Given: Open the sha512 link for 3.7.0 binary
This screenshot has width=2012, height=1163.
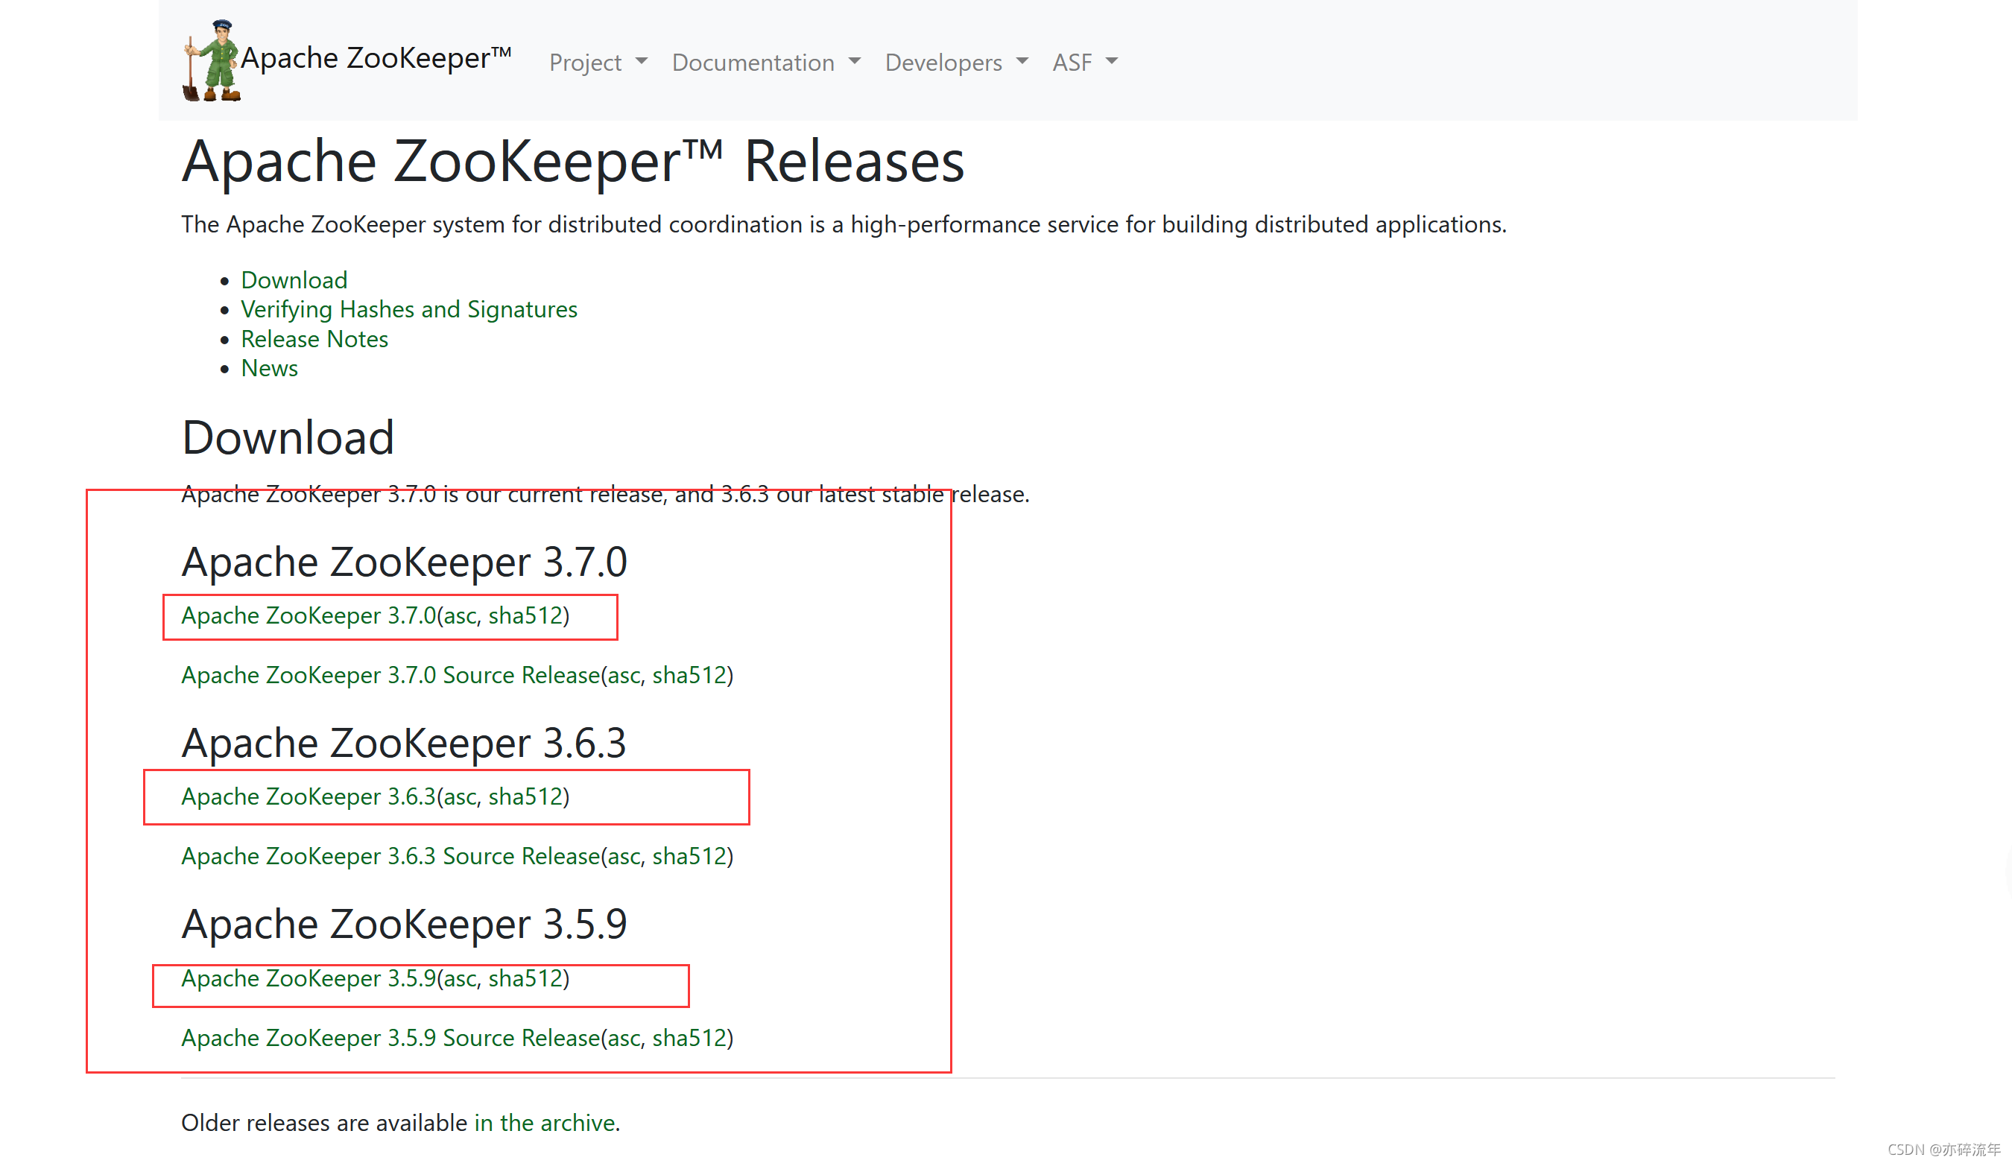Looking at the screenshot, I should [x=525, y=616].
